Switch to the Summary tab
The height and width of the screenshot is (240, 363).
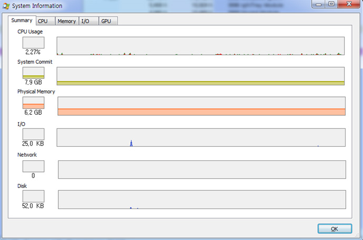point(22,20)
